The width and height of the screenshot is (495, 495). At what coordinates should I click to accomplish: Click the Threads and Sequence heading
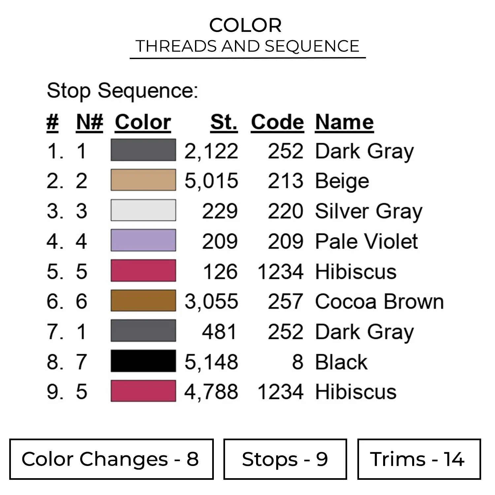coord(247,46)
